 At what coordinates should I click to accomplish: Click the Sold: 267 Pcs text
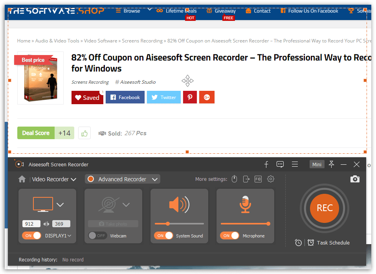122,133
